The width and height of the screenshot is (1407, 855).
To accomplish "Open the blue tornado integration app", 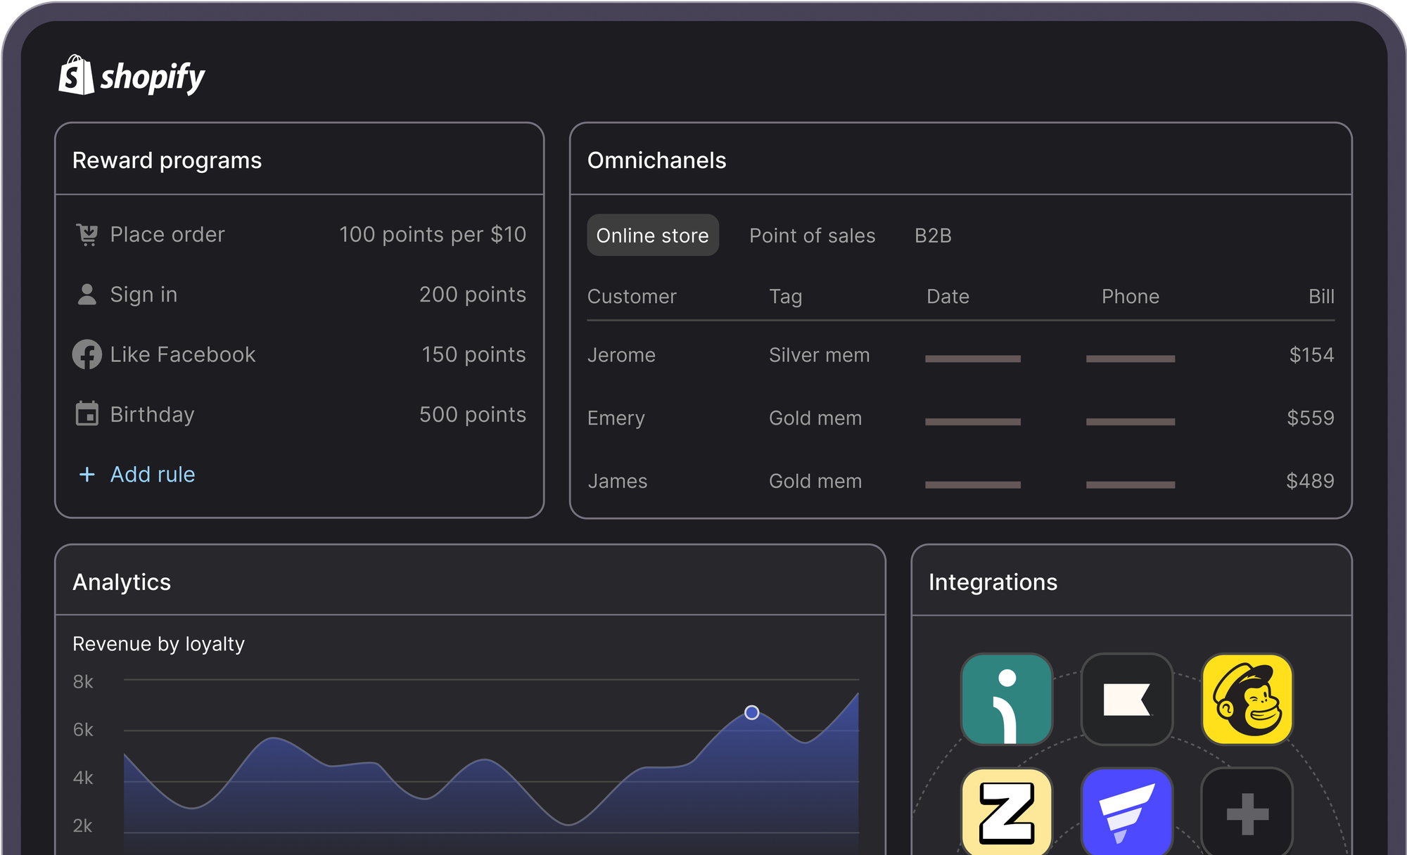I will (1126, 812).
